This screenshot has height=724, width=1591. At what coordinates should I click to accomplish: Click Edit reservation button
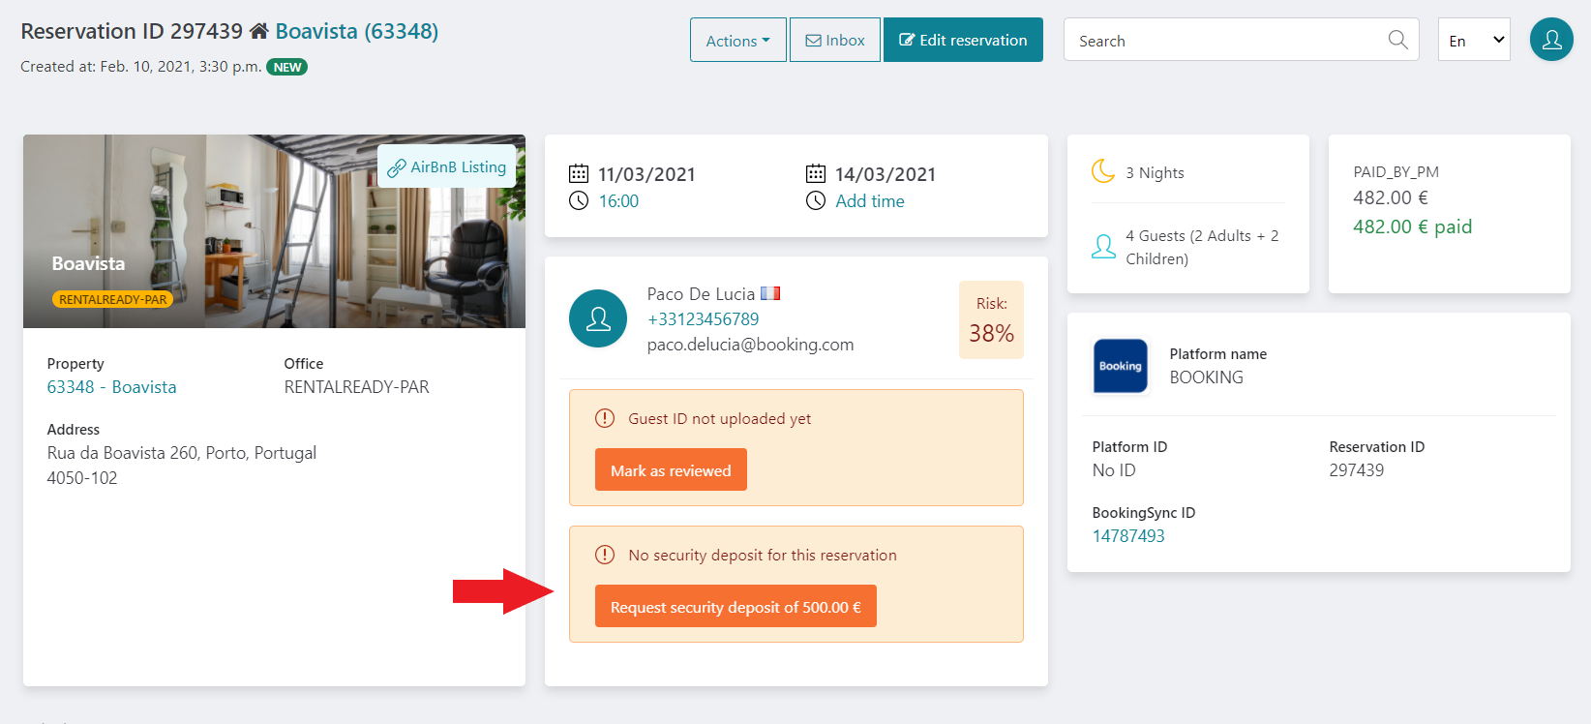[963, 40]
